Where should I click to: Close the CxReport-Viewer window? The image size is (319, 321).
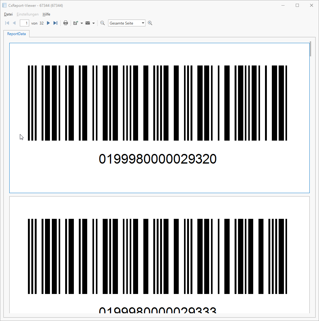[x=312, y=5]
